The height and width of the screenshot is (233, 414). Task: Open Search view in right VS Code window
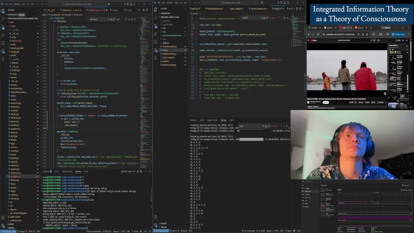[156, 17]
